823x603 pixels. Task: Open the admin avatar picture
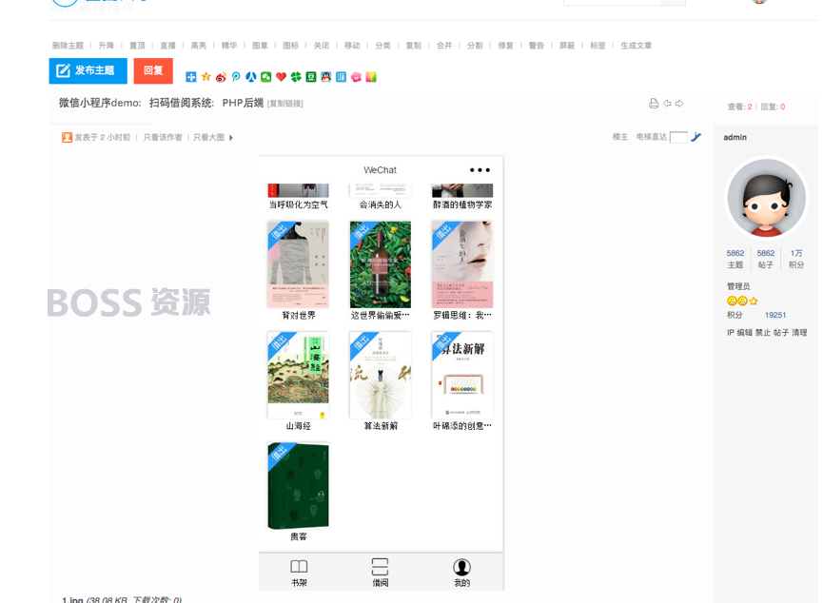tap(766, 198)
